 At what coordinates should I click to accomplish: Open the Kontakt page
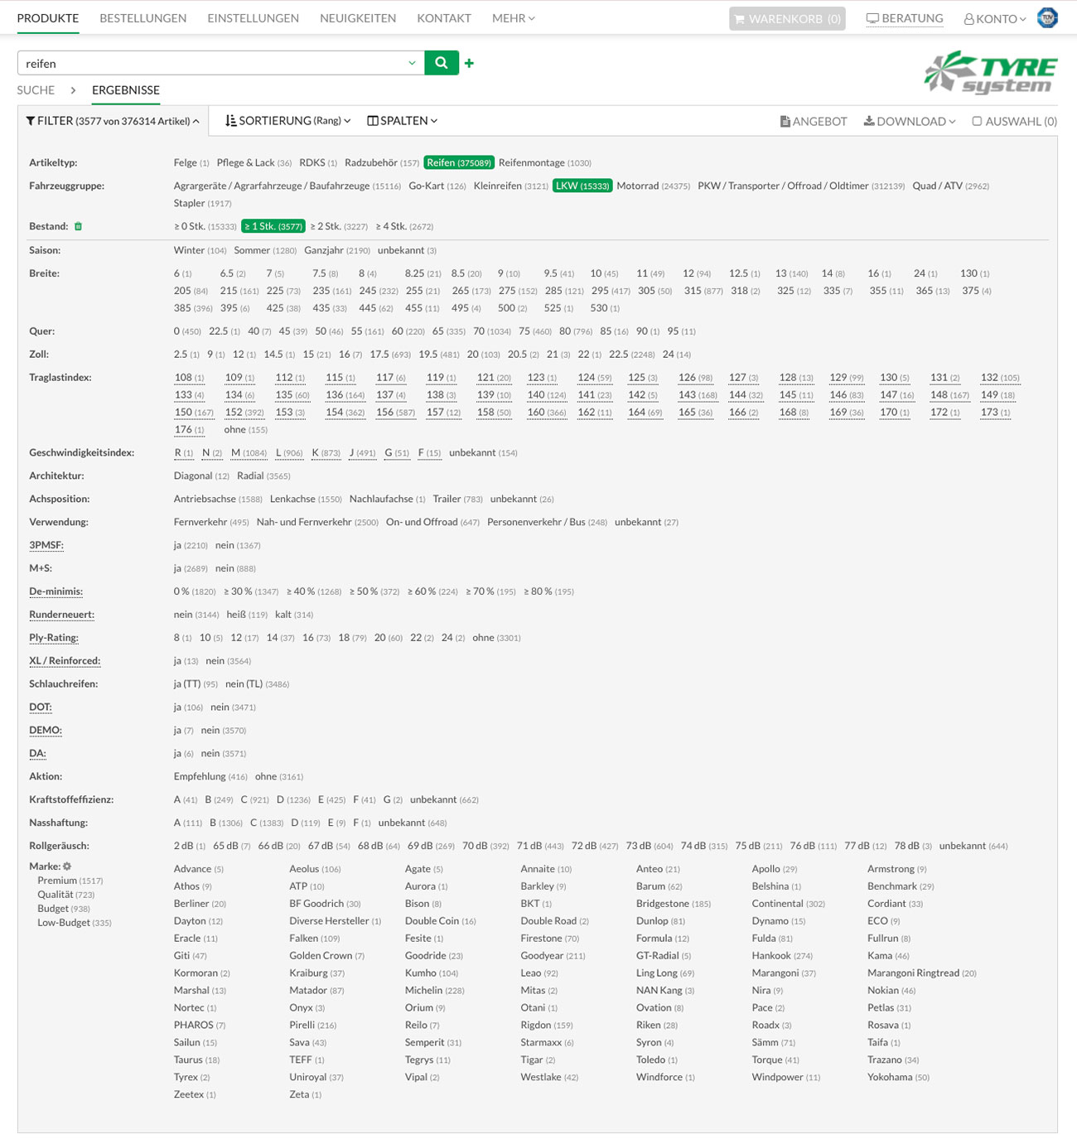pos(444,18)
